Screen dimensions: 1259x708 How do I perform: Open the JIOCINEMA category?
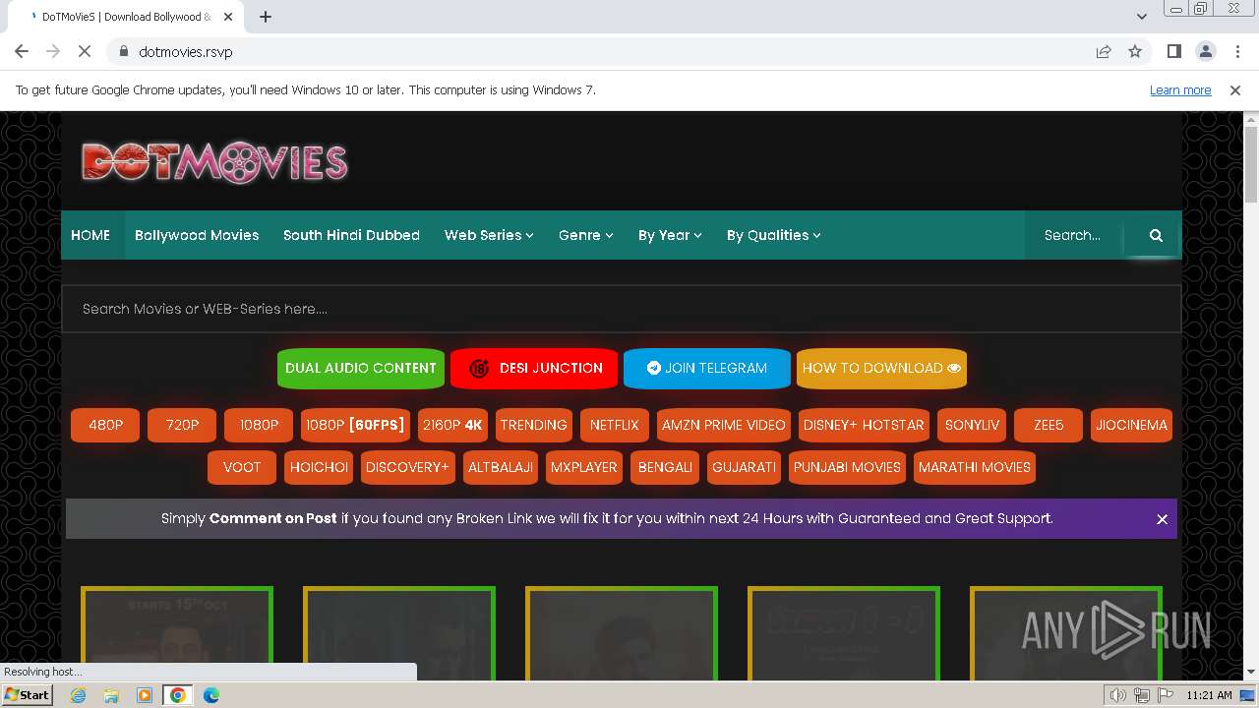point(1132,425)
